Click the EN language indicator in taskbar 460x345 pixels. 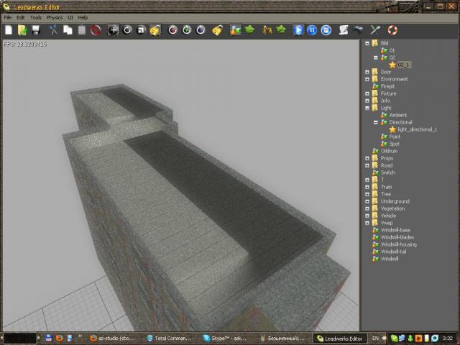[374, 338]
